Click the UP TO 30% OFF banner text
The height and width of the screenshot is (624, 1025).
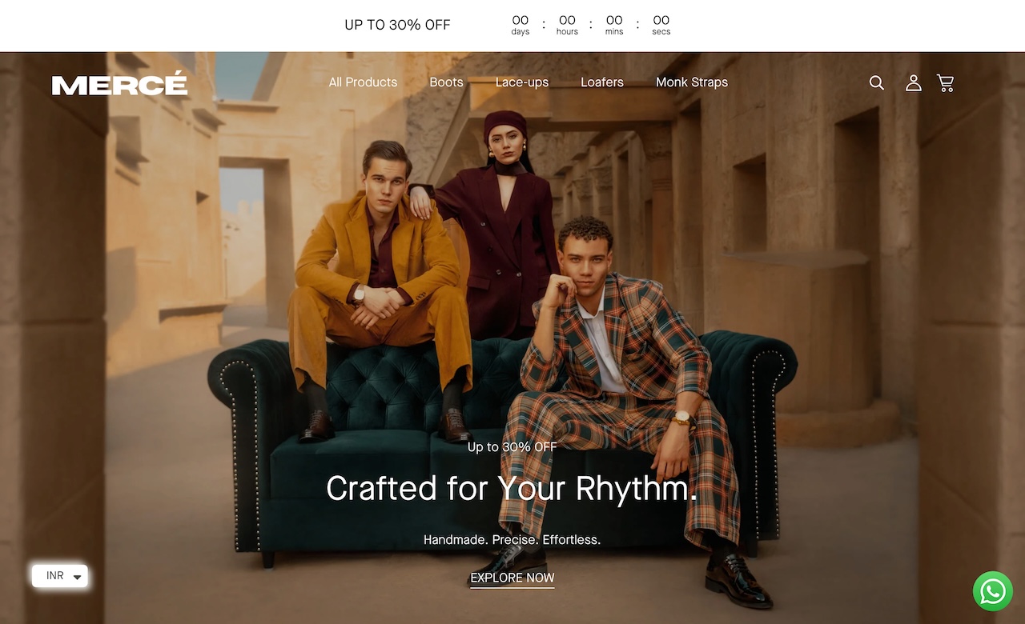pyautogui.click(x=397, y=25)
